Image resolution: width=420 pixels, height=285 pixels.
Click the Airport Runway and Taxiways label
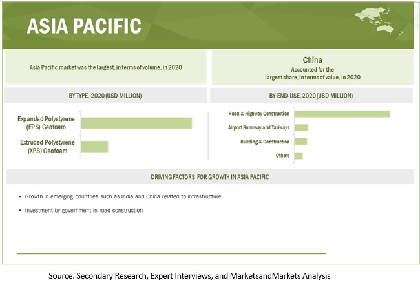pyautogui.click(x=258, y=128)
